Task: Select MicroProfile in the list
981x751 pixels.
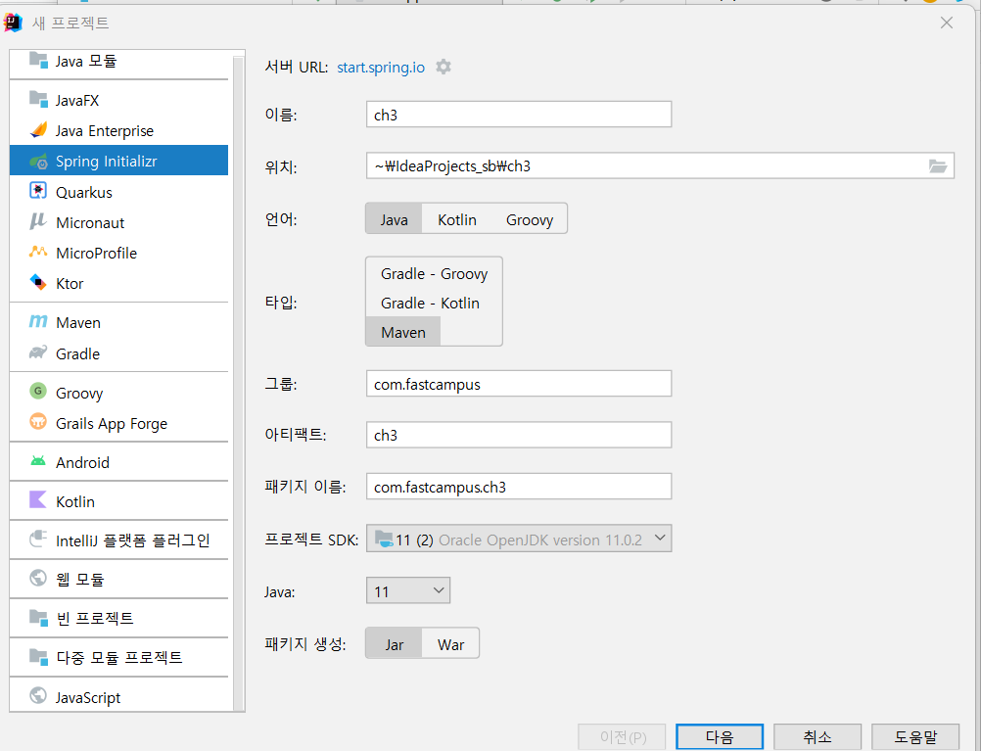Action: click(x=118, y=253)
